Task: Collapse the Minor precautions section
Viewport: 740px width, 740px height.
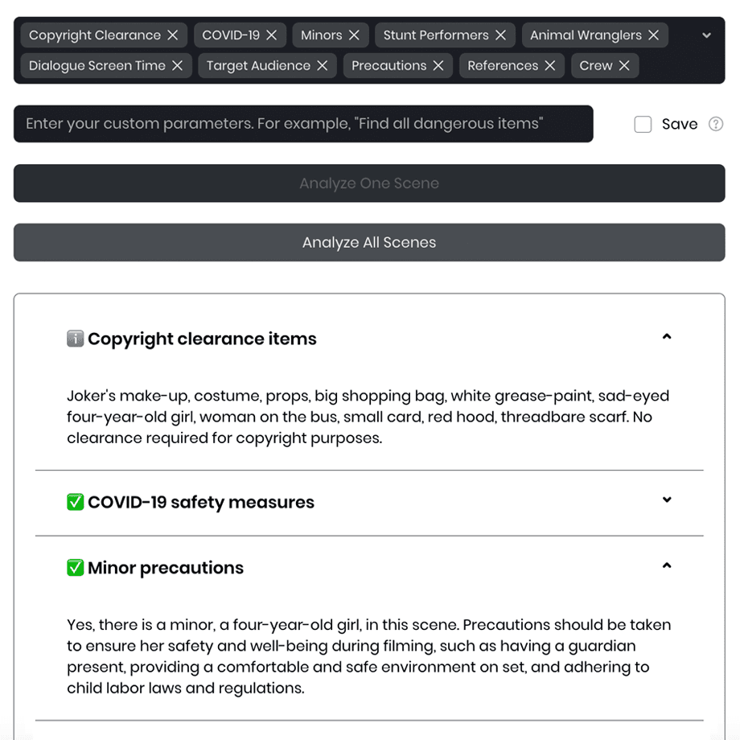Action: click(667, 565)
